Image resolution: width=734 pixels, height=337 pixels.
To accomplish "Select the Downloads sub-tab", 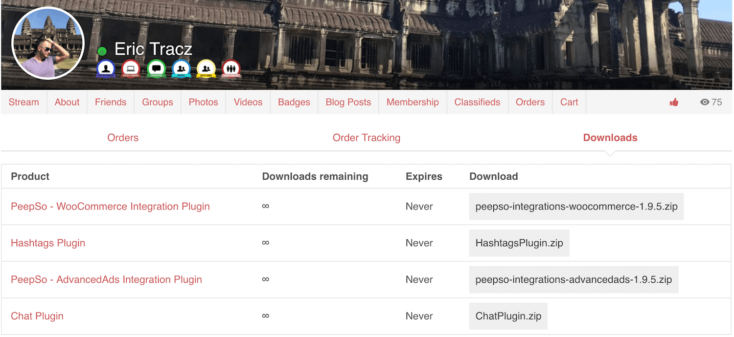I will [x=610, y=138].
